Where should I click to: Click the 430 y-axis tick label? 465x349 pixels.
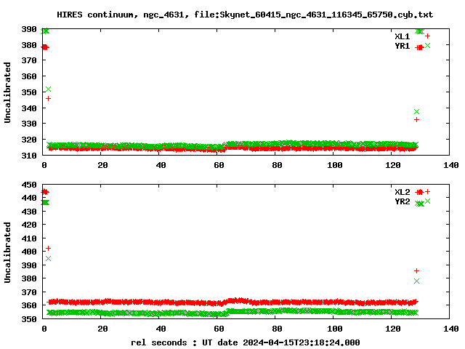point(29,212)
